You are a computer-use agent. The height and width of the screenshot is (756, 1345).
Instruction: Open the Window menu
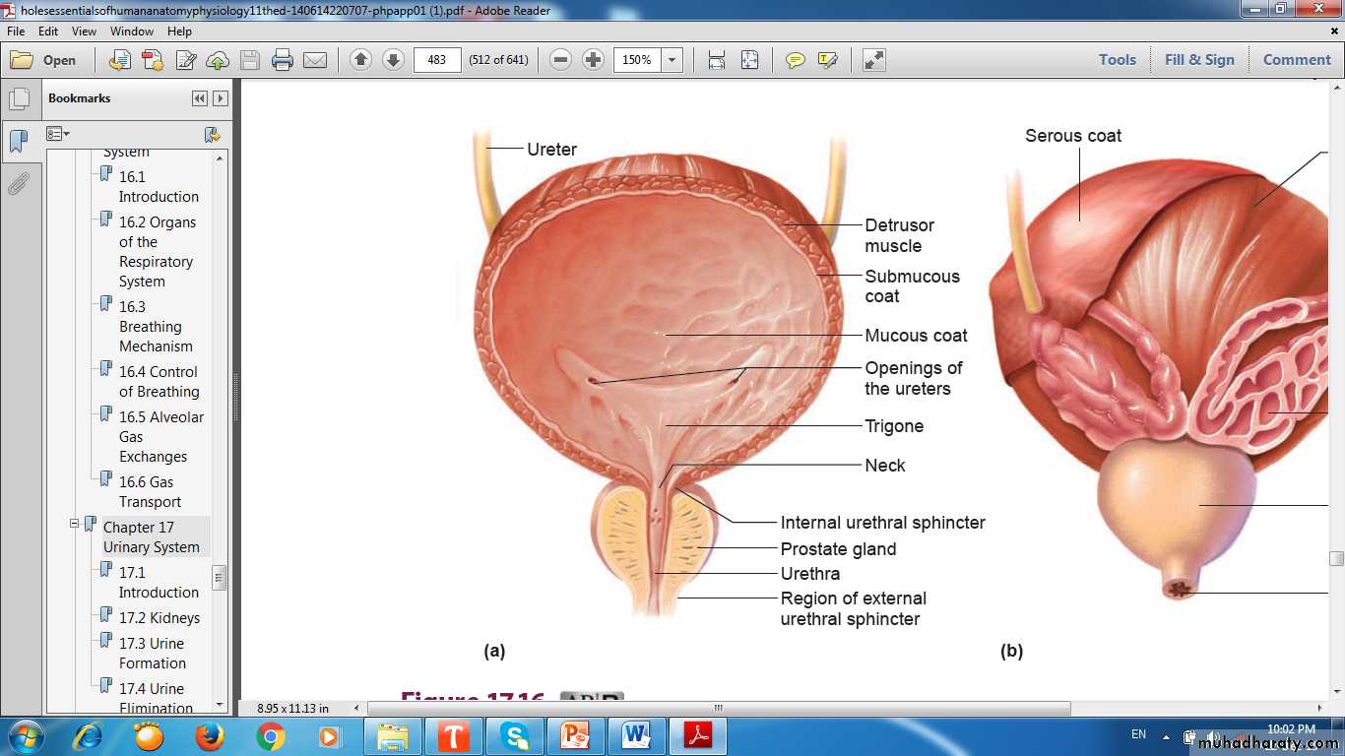[131, 31]
